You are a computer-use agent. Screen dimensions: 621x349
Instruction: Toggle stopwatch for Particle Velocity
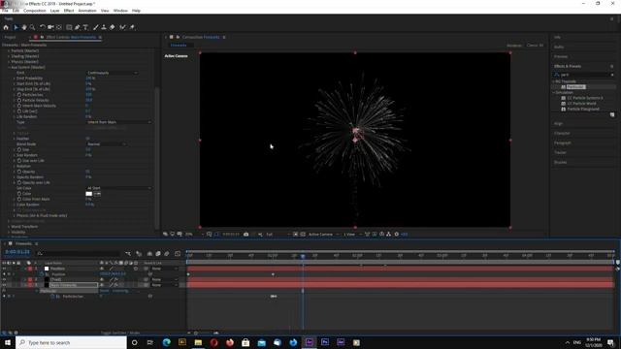coord(19,101)
